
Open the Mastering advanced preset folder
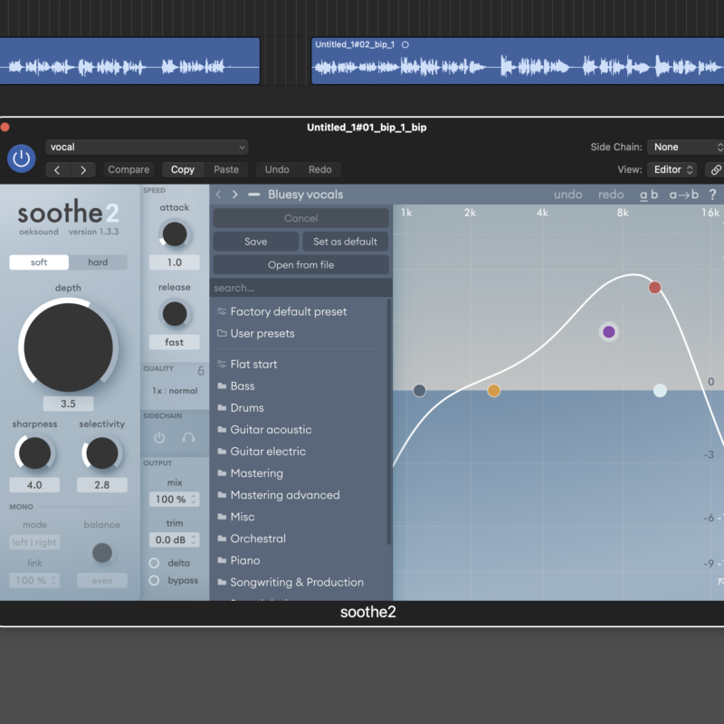284,495
